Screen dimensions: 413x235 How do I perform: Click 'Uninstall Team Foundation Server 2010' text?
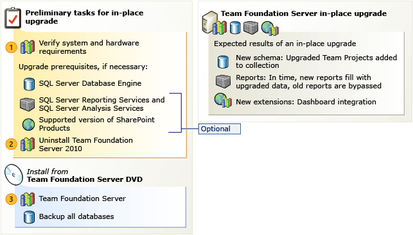tap(86, 144)
